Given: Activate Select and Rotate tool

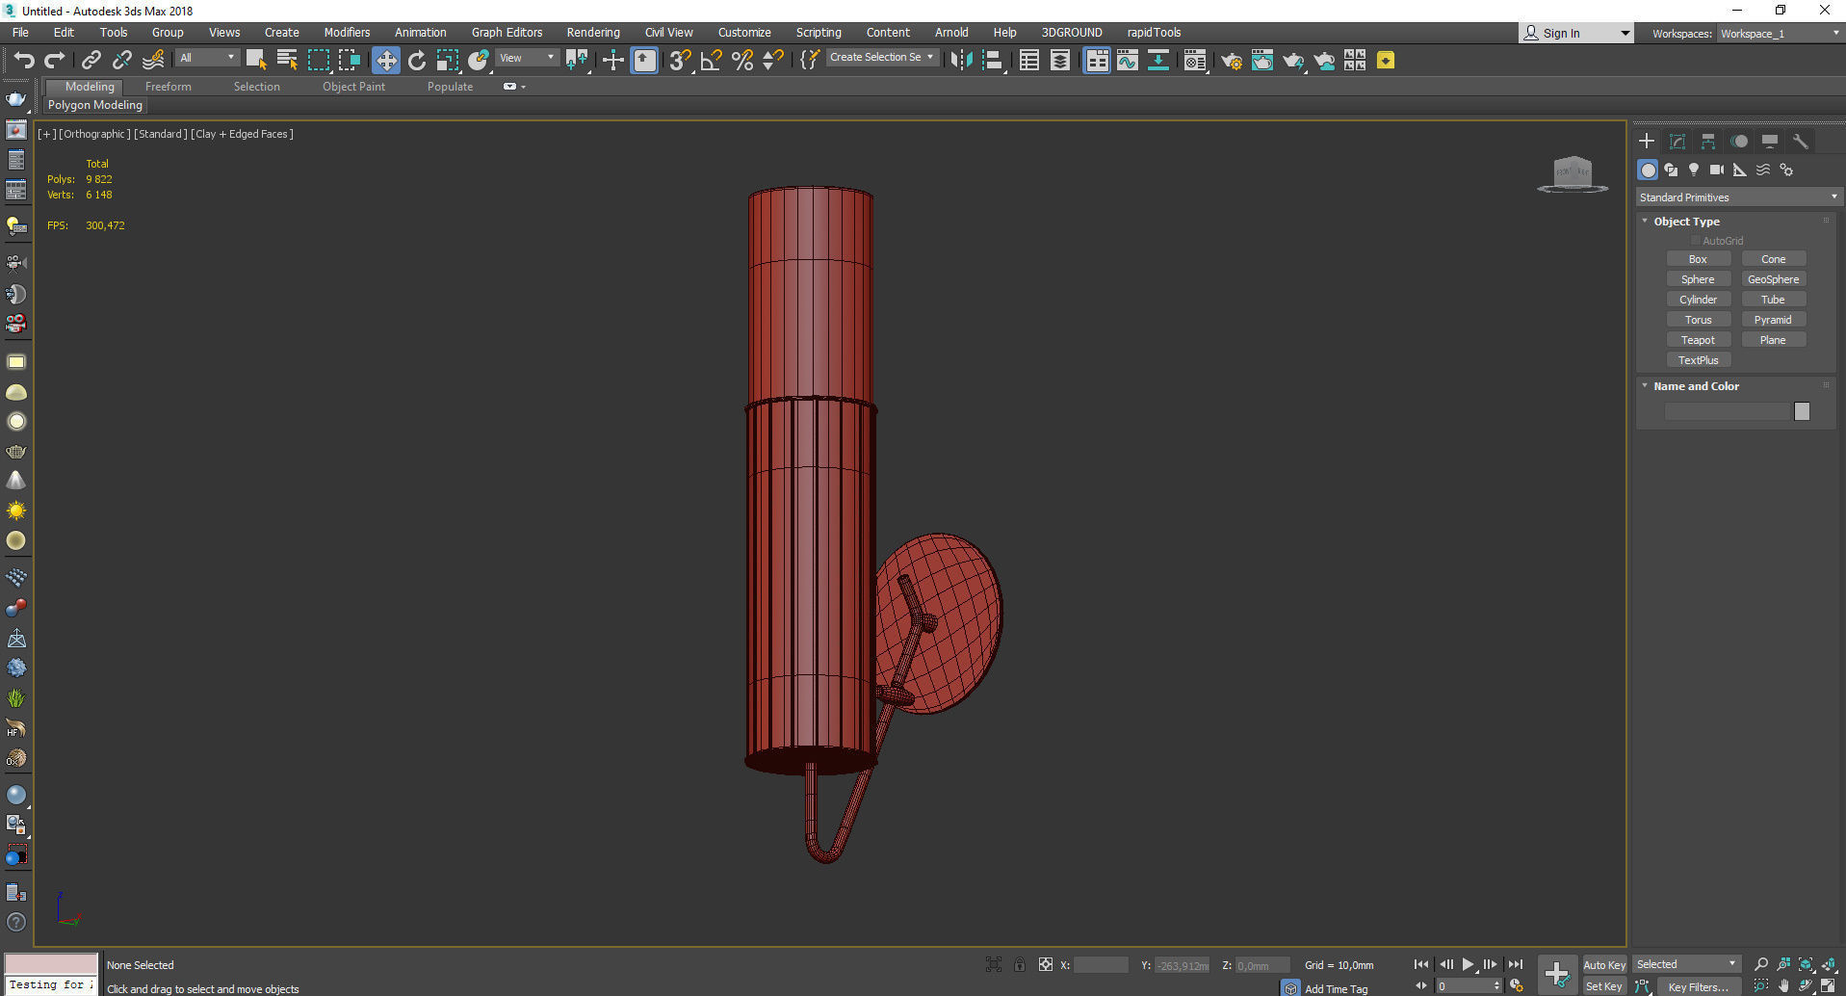Looking at the screenshot, I should pos(417,61).
